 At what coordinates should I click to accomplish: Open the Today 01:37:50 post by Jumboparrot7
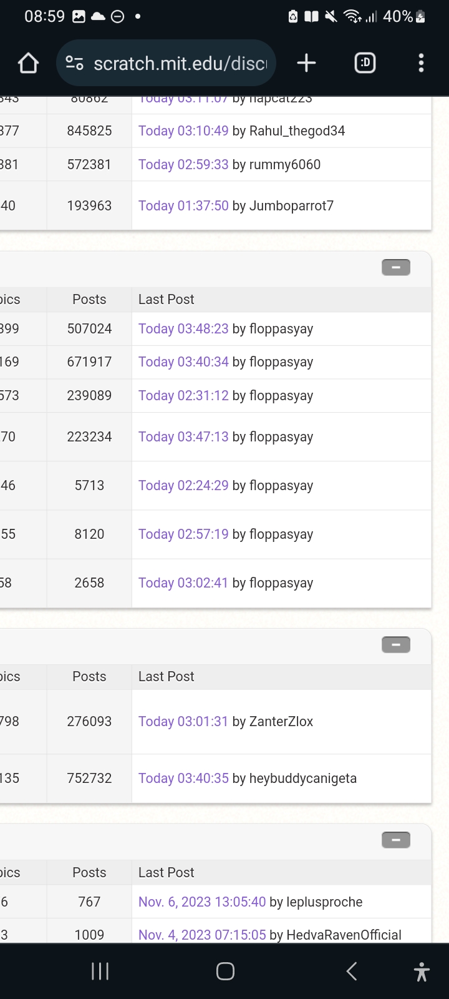click(183, 206)
